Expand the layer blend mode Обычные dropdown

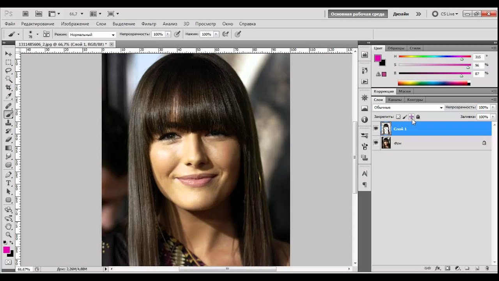click(x=408, y=107)
